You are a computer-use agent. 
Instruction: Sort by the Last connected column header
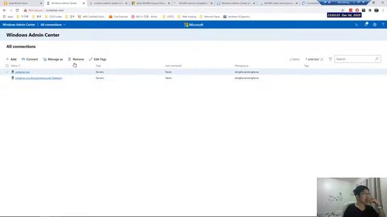coord(174,66)
